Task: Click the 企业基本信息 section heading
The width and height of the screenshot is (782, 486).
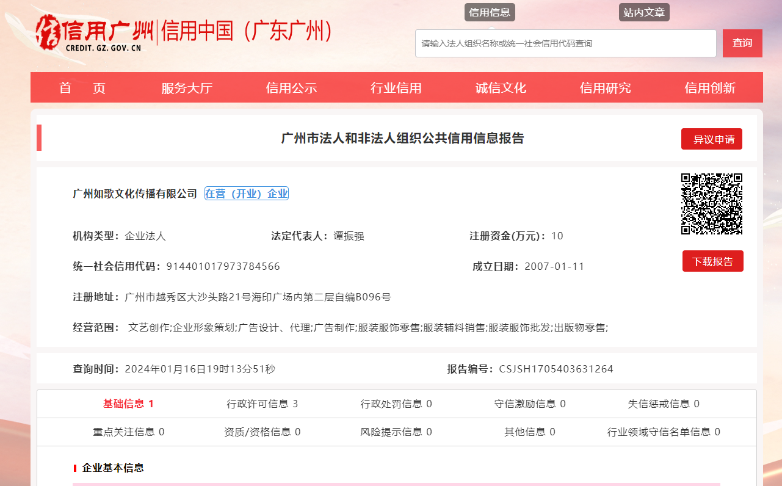Action: point(113,468)
